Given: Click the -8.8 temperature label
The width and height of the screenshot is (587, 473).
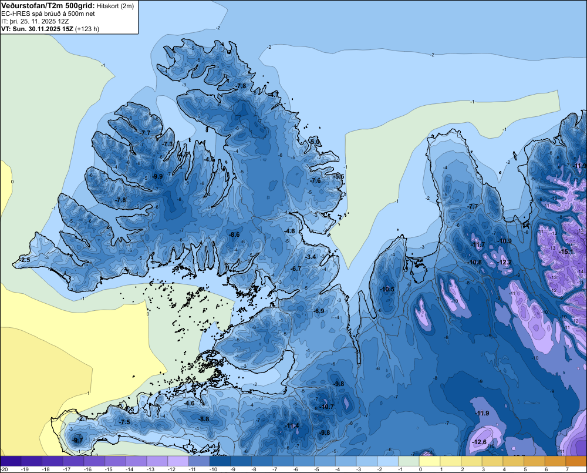Looking at the screenshot, I should click(x=204, y=420).
